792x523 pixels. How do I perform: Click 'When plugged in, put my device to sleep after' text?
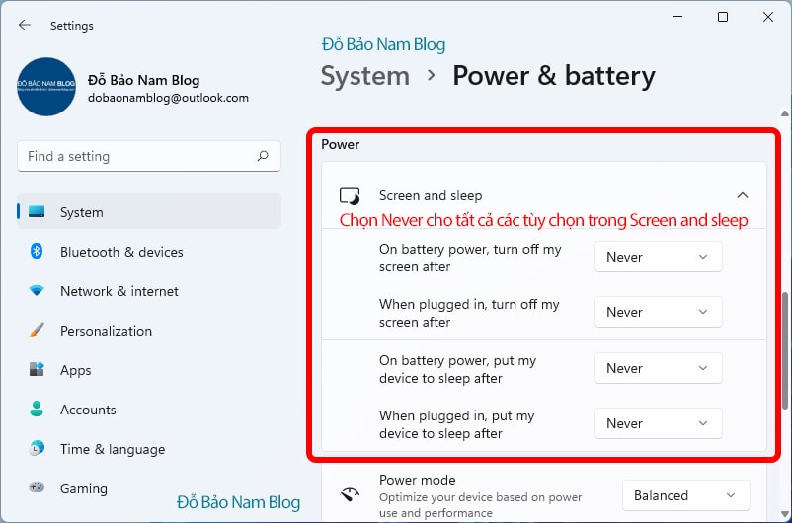click(x=456, y=424)
